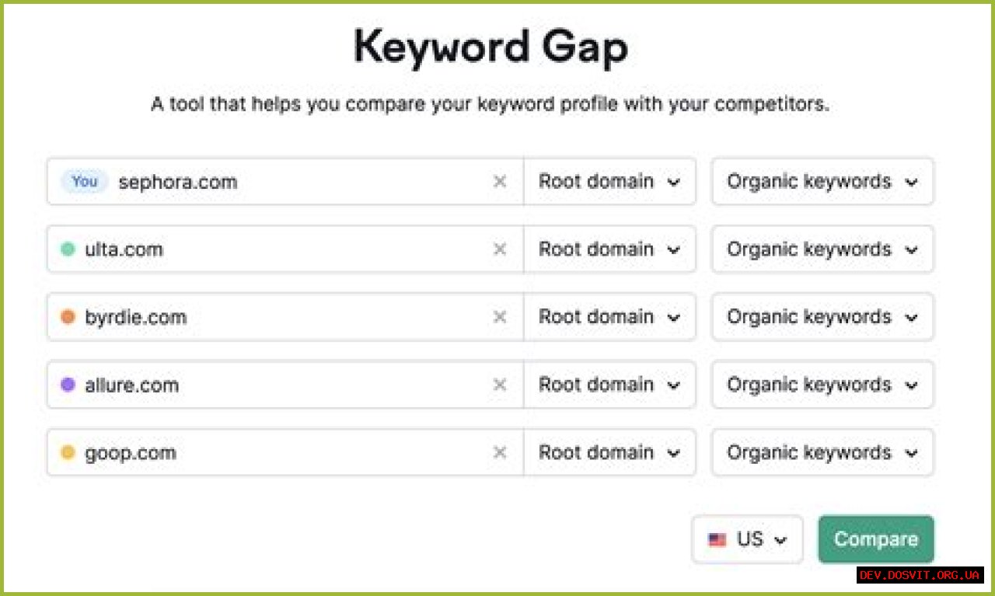
Task: Open the Root domain dropdown for sephora.com
Action: coord(609,181)
